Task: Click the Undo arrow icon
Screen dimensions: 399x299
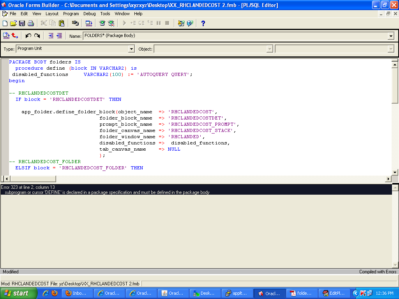Action: coord(28,36)
